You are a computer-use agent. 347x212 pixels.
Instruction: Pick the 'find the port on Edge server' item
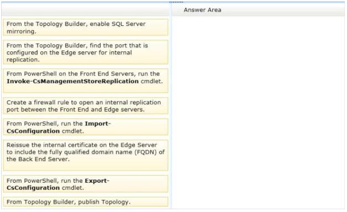(x=86, y=52)
